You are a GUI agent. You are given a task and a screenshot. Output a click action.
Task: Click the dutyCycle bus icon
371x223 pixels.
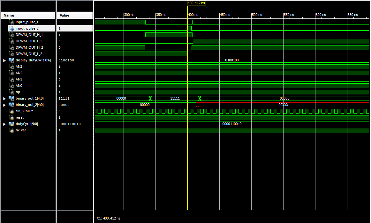click(11, 124)
